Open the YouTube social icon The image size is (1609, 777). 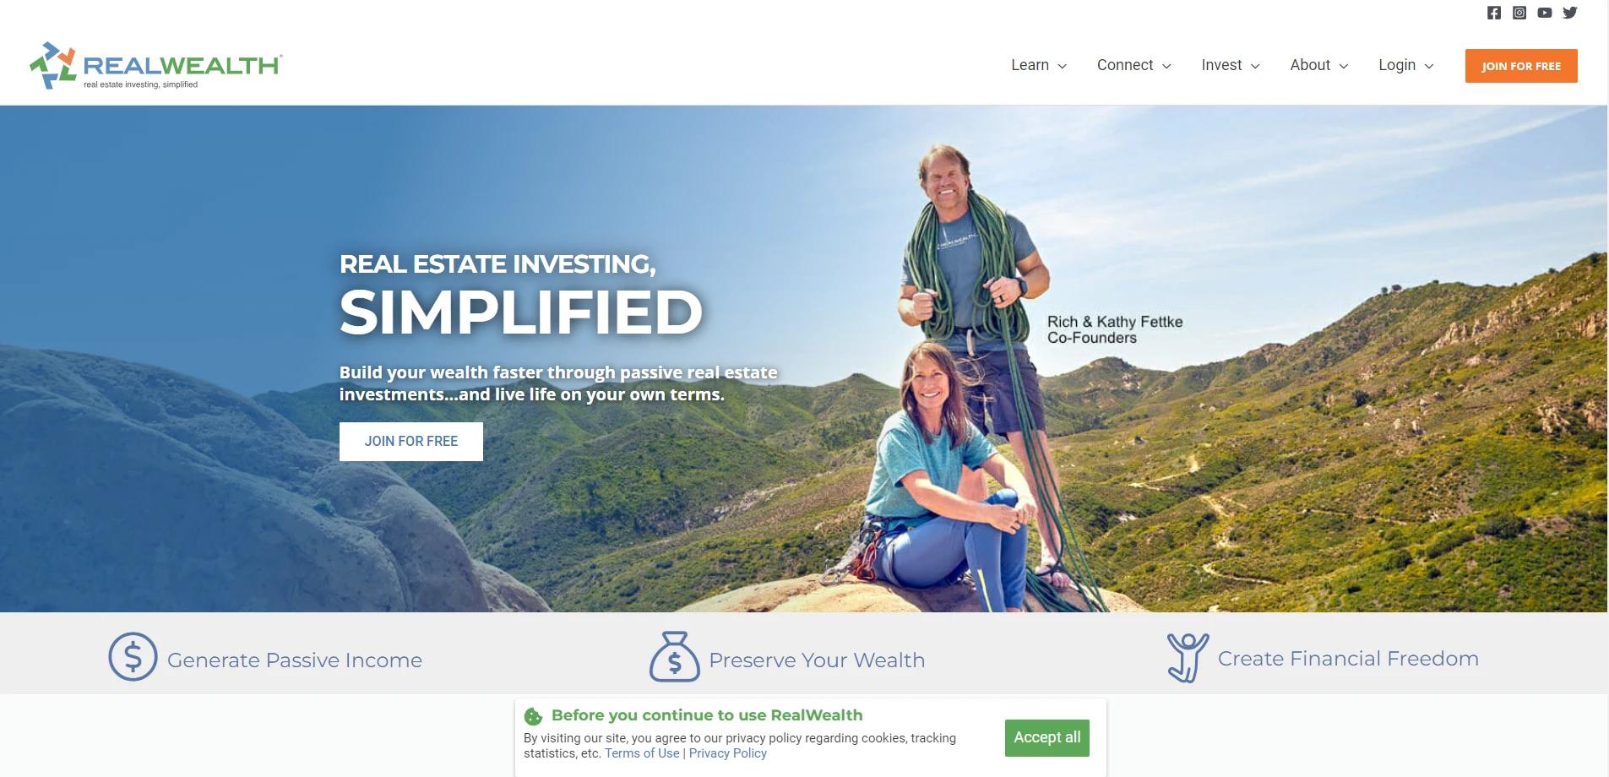point(1545,13)
